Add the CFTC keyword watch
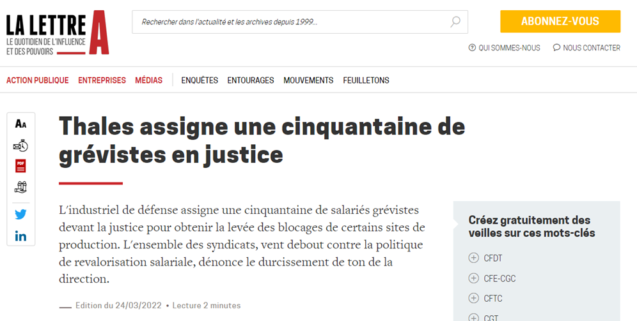 pos(474,298)
